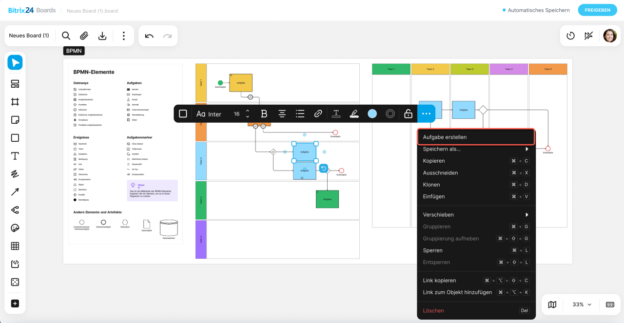624x323 pixels.
Task: Select the sticky note tool
Action: coord(15,120)
